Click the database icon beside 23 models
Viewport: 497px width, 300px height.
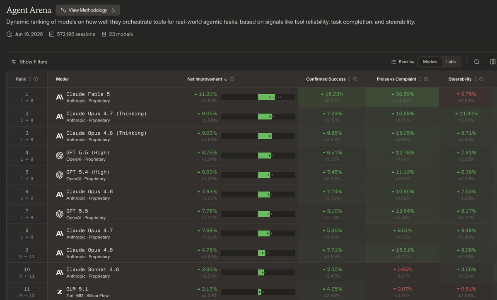coord(104,34)
